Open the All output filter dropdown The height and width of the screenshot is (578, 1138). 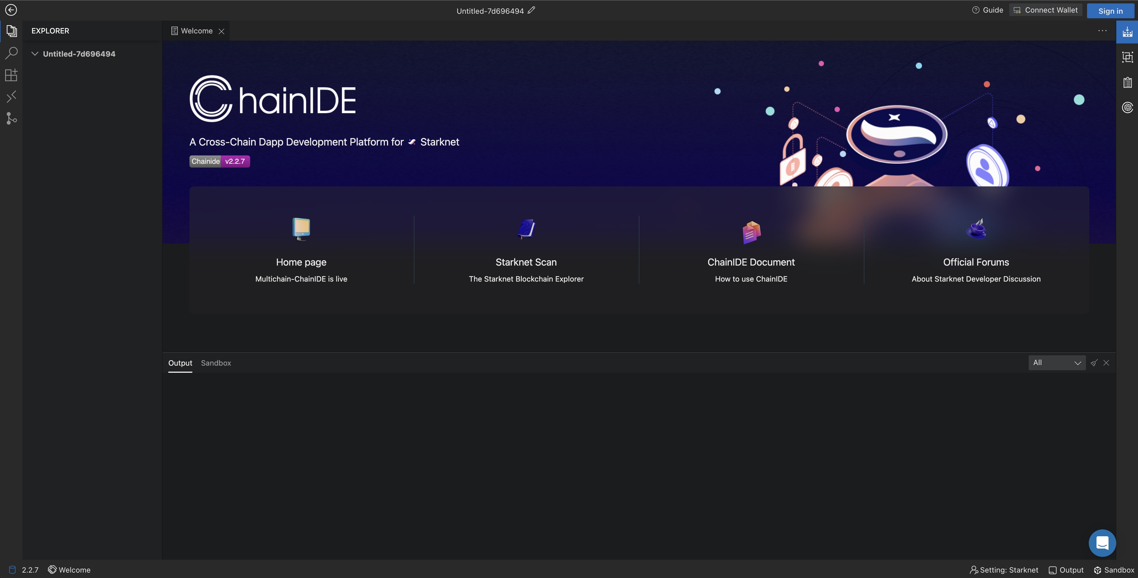[1056, 363]
